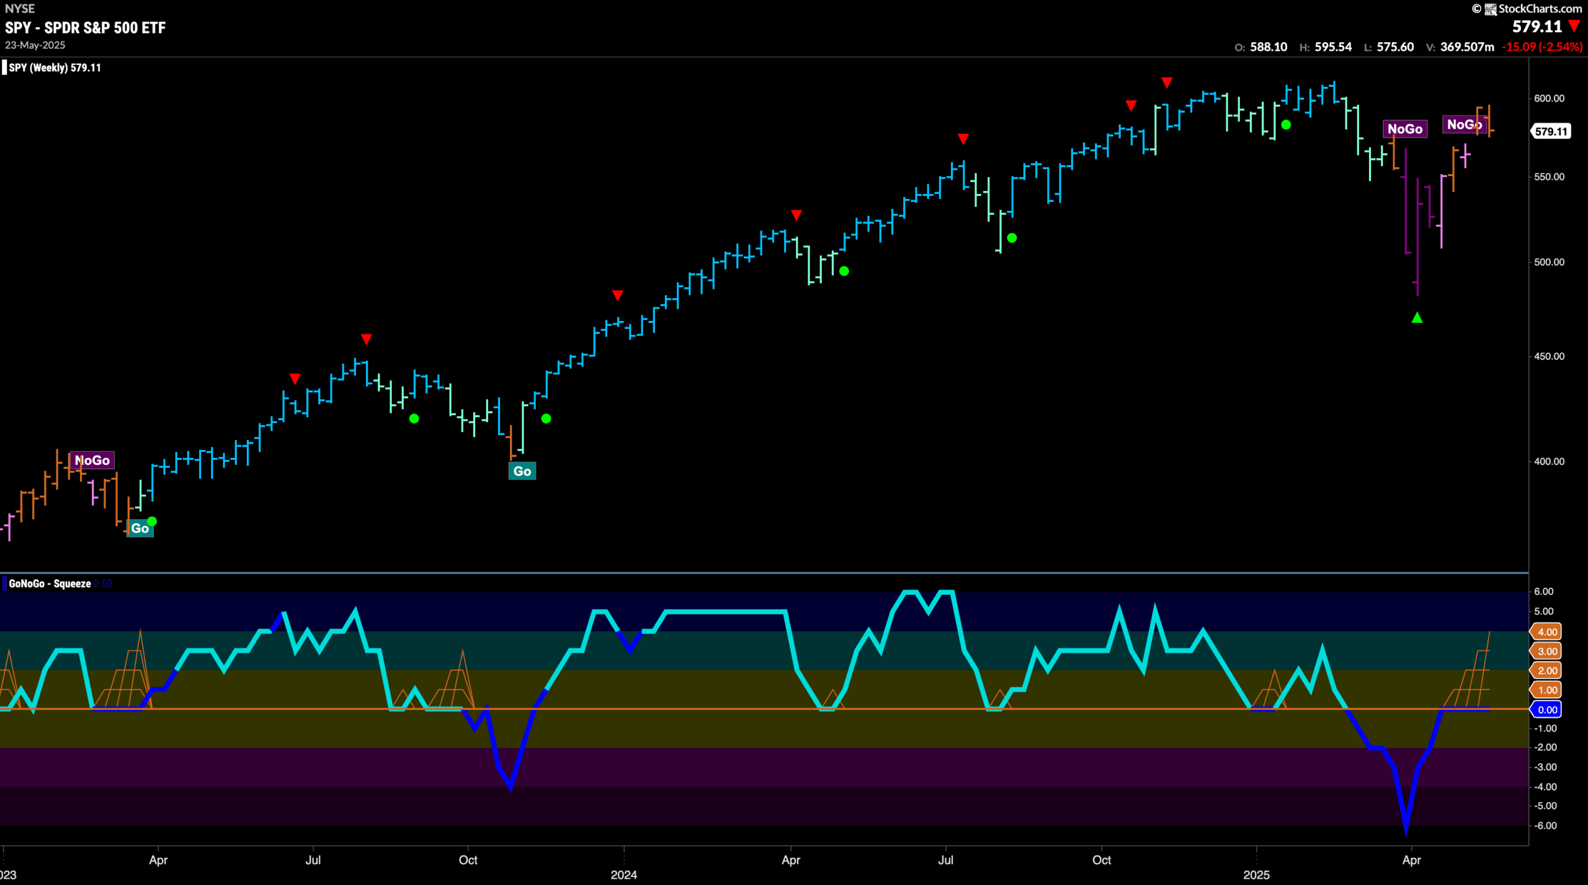Screen dimensions: 1588x885
Task: Click the Go label near April 2023
Action: point(140,529)
